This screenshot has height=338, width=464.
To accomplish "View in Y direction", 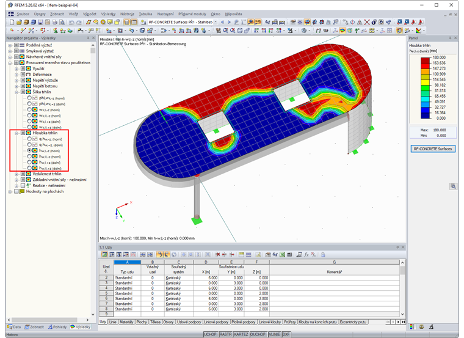I will point(264,31).
